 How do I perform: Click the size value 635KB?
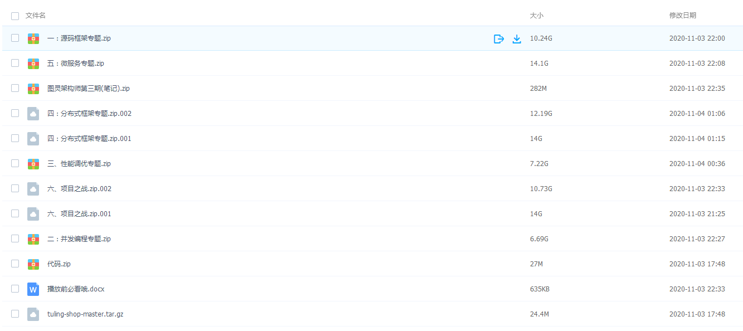pyautogui.click(x=540, y=289)
